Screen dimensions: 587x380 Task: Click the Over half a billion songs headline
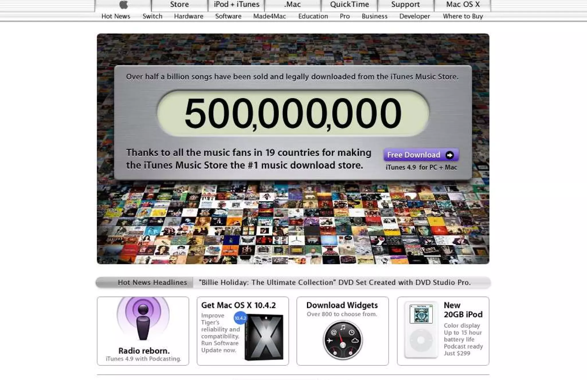click(292, 77)
